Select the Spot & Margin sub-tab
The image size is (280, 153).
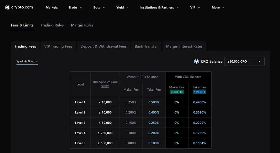[27, 61]
